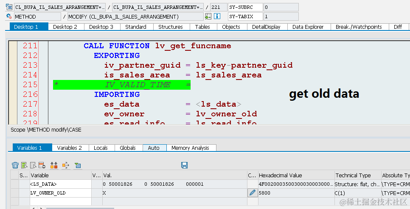Switch to the DetailDisplay tab
The image size is (410, 209).
tap(266, 27)
